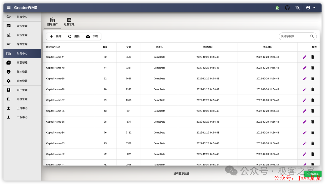Switch to the 固定资产 tab
This screenshot has width=325, height=184.
[x=52, y=22]
